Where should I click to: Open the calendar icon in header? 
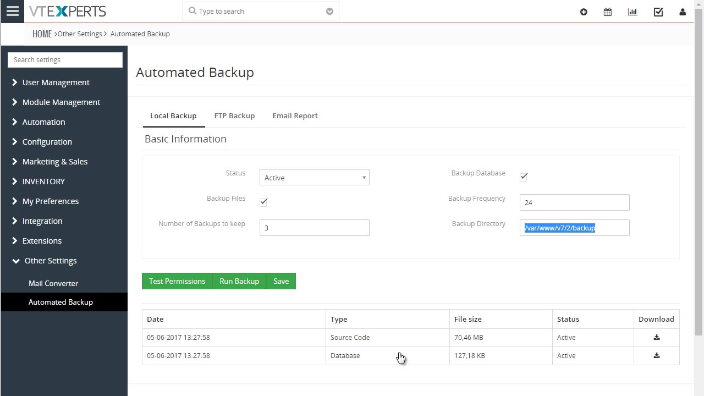(x=608, y=12)
